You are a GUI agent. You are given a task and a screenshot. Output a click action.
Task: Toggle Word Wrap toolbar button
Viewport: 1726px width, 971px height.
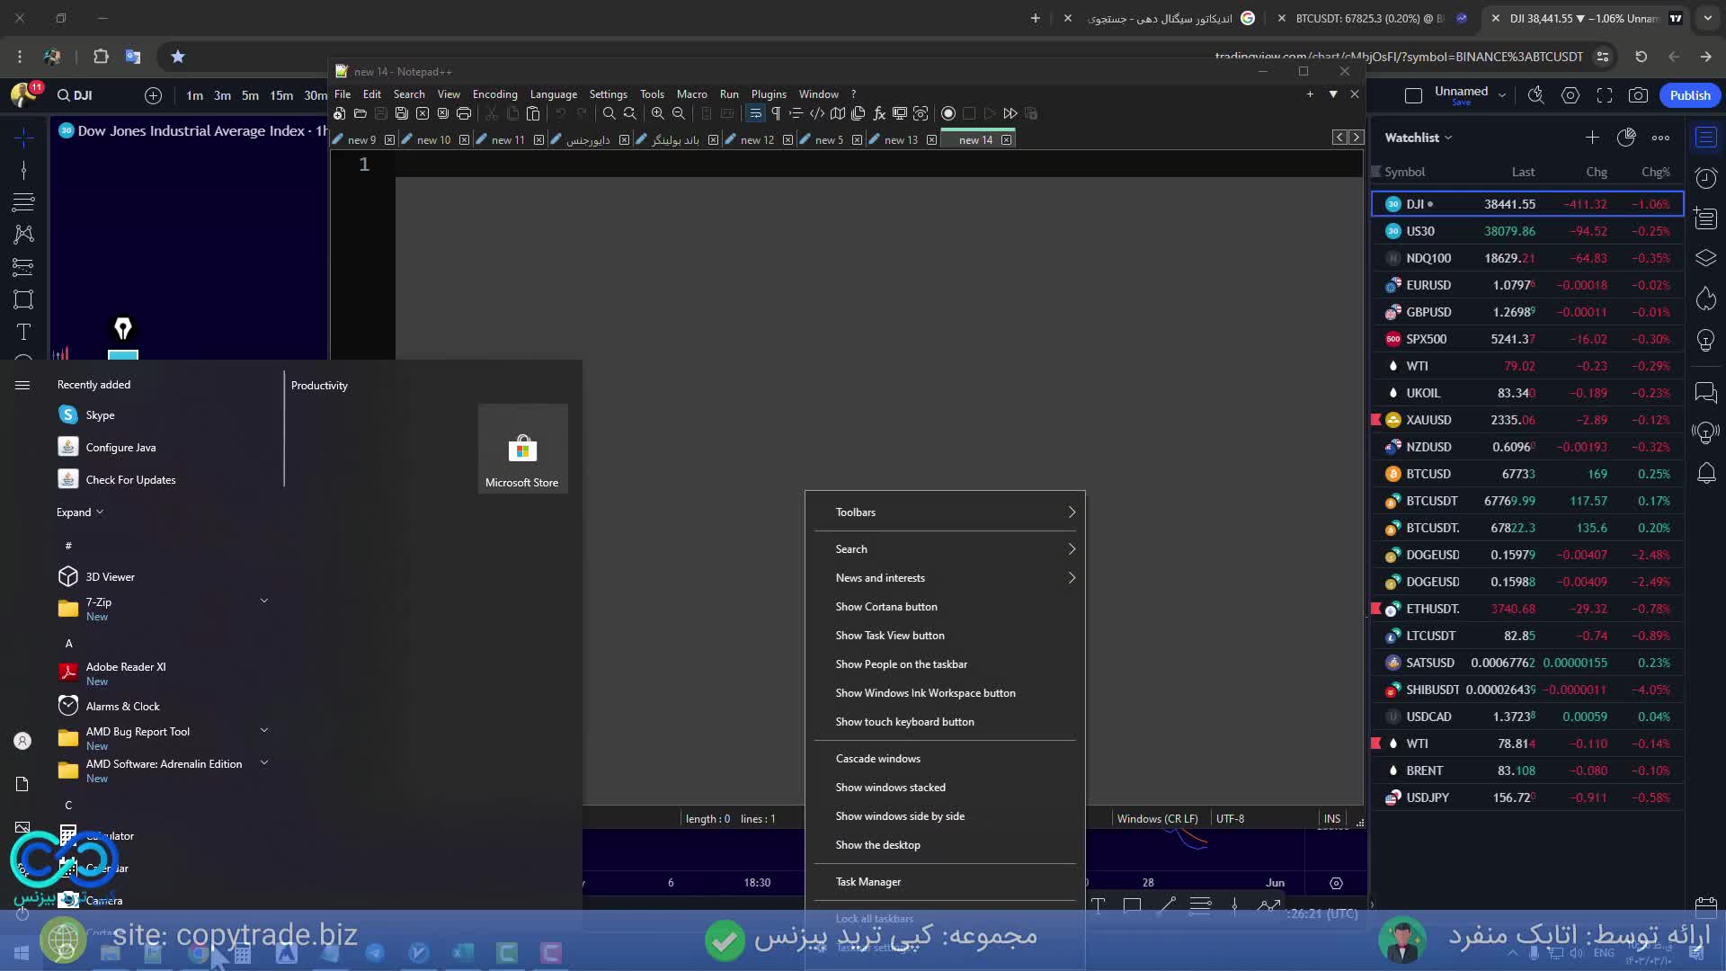[x=755, y=113]
